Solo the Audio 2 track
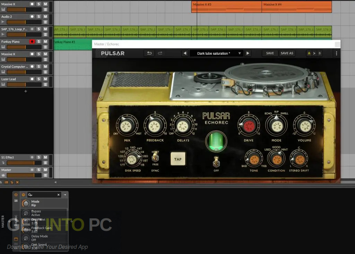This screenshot has width=355, height=254. click(39, 17)
